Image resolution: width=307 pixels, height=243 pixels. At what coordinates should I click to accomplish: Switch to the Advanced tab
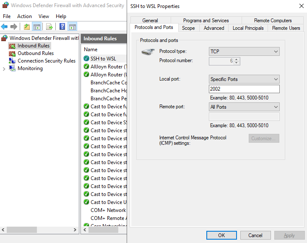(214, 28)
